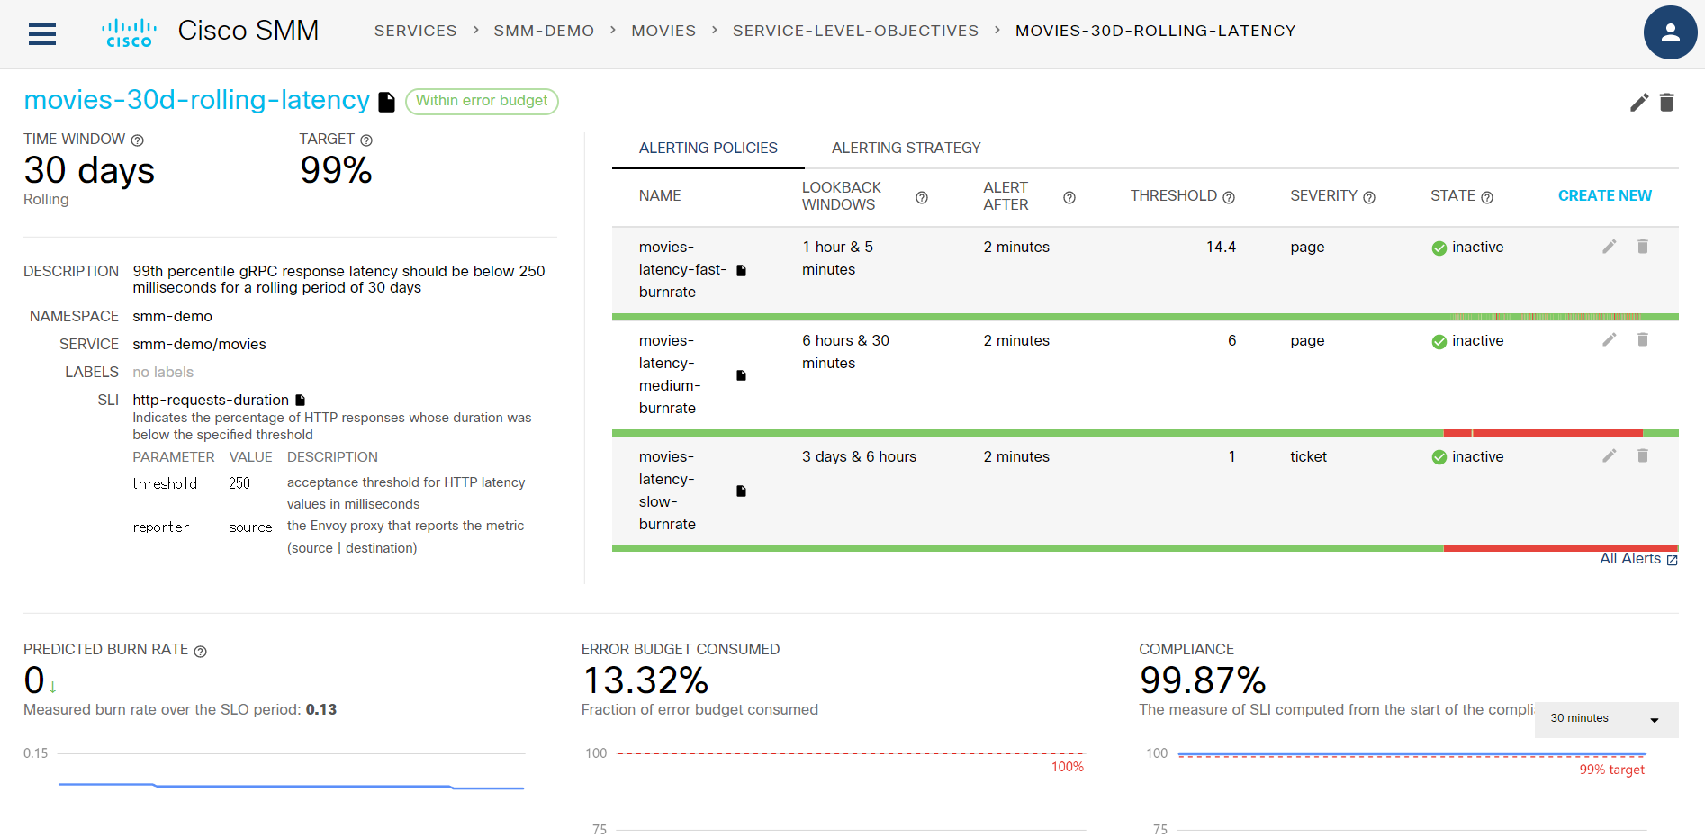Open document icon for movies-latency-fast-burnrate policy

[x=742, y=270]
